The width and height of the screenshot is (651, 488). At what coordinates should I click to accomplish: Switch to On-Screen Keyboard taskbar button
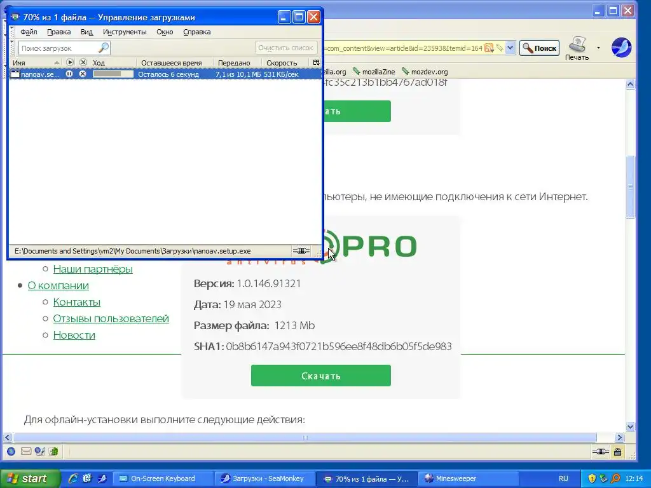click(x=163, y=478)
